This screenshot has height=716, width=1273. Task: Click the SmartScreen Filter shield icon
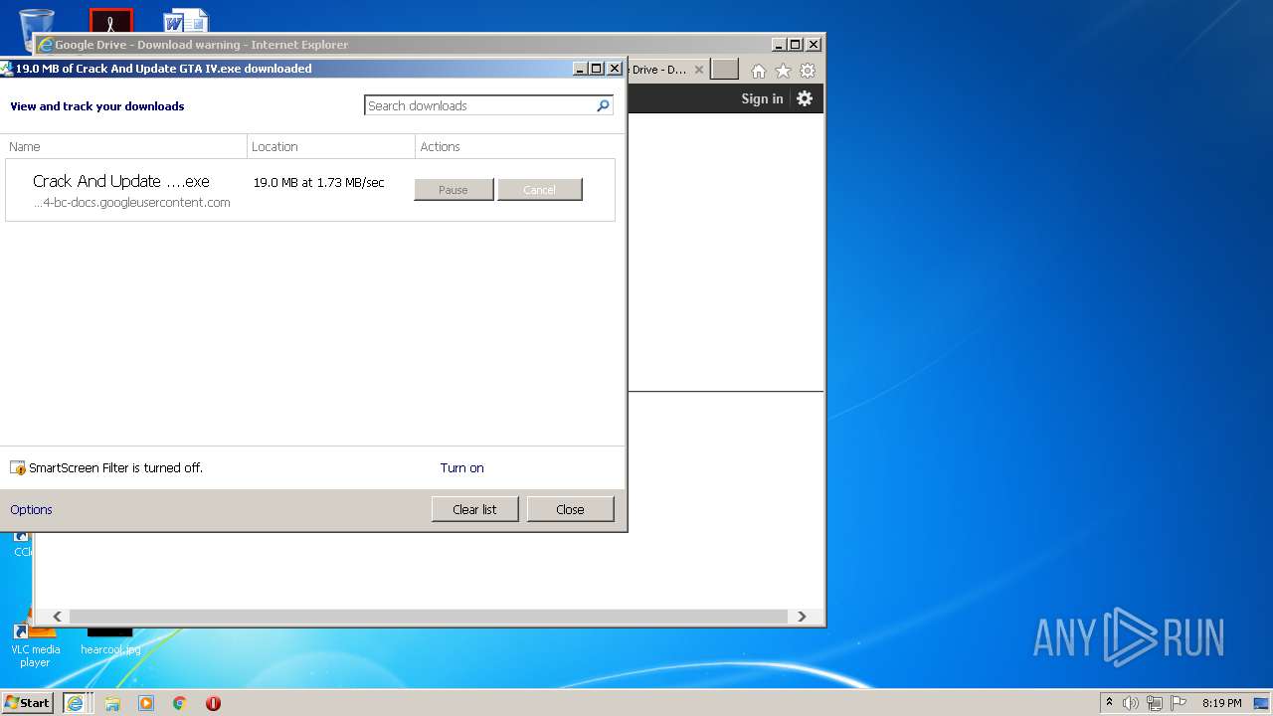[18, 467]
